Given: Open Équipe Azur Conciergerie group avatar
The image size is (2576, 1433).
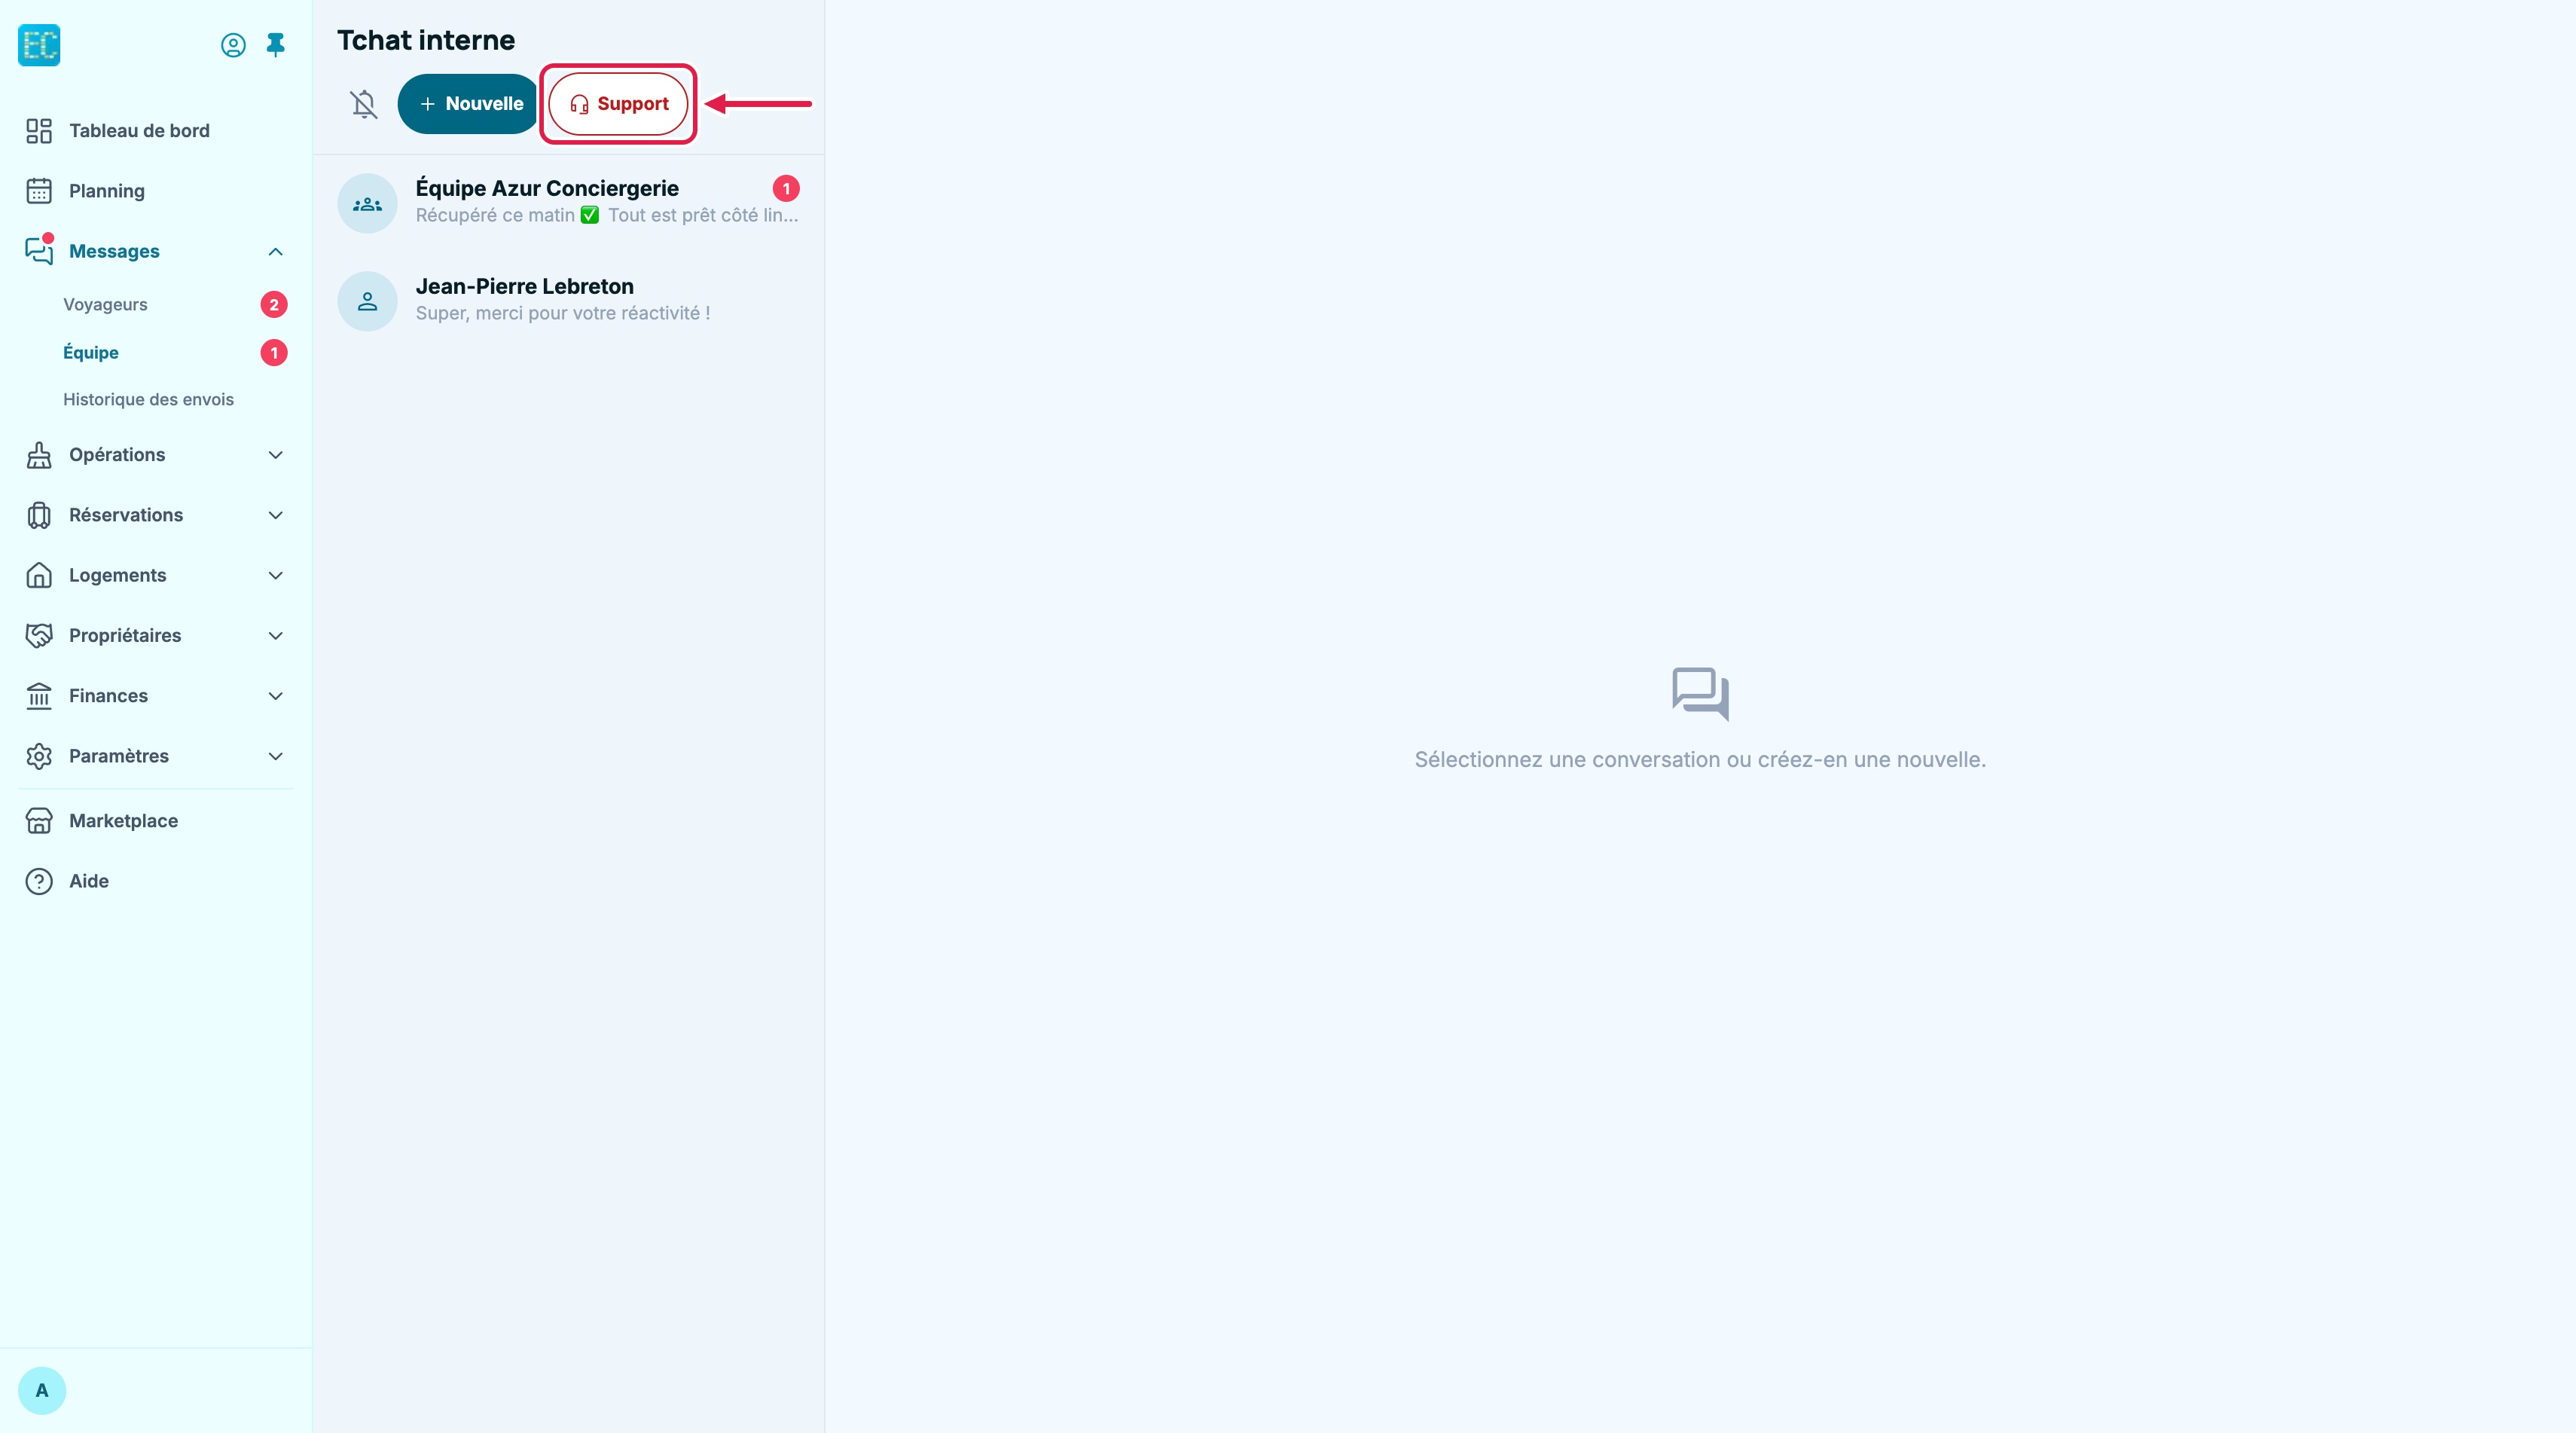Looking at the screenshot, I should 368,204.
